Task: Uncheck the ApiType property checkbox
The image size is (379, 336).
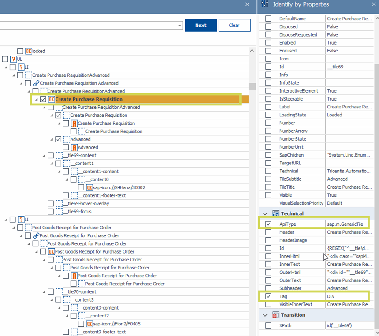Action: click(x=268, y=224)
